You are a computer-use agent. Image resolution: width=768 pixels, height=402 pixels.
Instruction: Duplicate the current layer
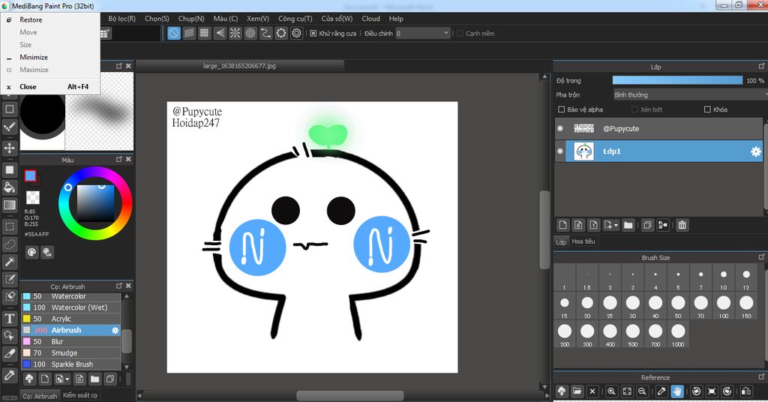click(x=647, y=225)
